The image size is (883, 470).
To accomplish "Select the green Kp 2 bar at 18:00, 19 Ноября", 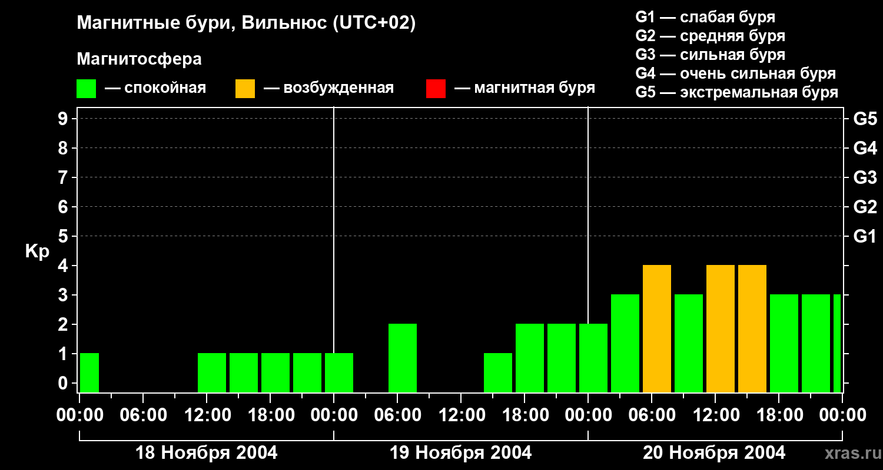I will 530,358.
